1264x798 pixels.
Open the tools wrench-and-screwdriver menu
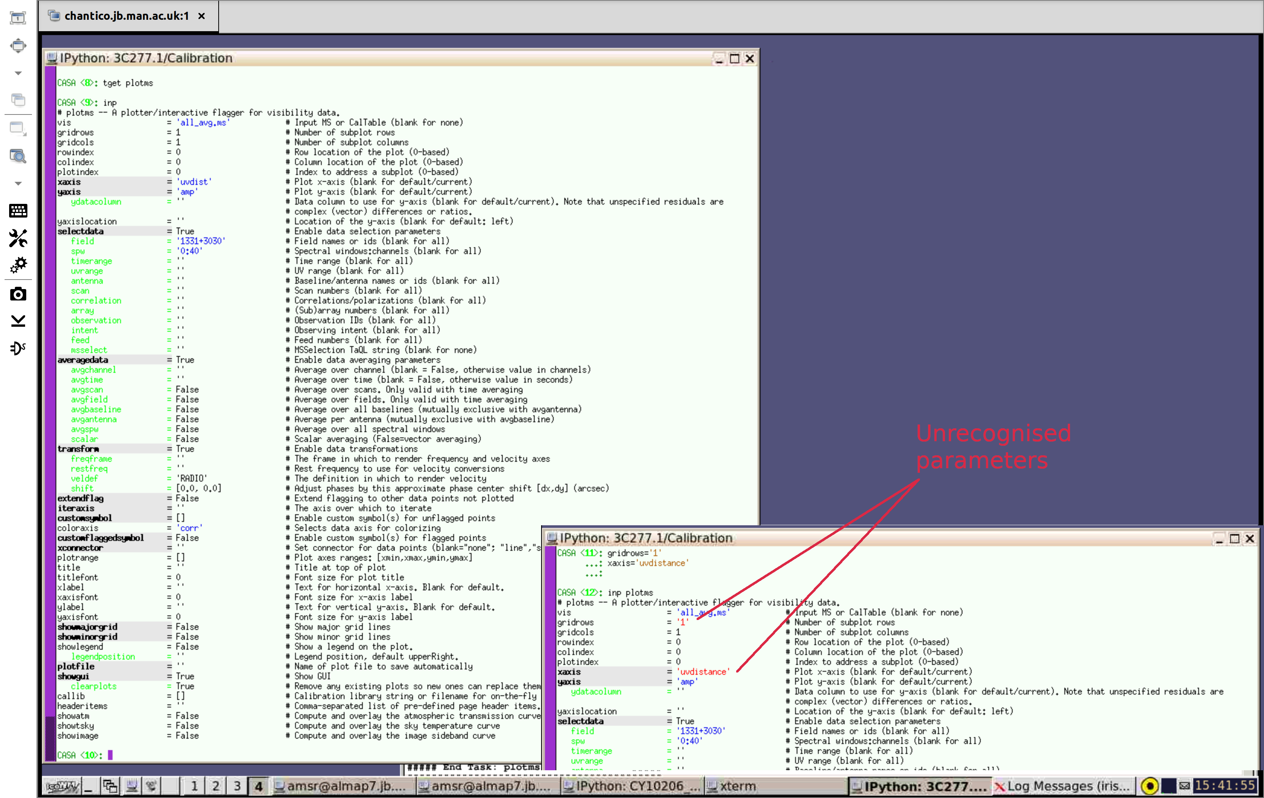click(x=18, y=238)
